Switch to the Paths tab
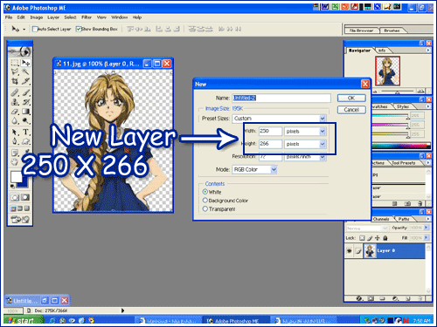437x327 pixels. tap(404, 219)
